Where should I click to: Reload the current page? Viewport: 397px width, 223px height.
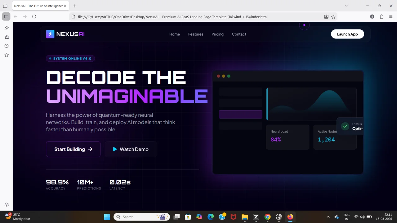(34, 17)
